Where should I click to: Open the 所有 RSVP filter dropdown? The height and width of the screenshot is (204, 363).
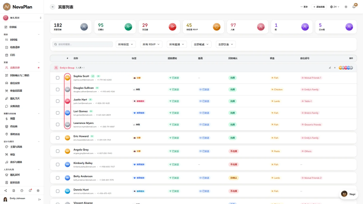coord(151,44)
